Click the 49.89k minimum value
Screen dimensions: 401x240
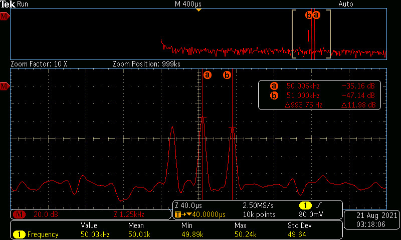pyautogui.click(x=192, y=234)
